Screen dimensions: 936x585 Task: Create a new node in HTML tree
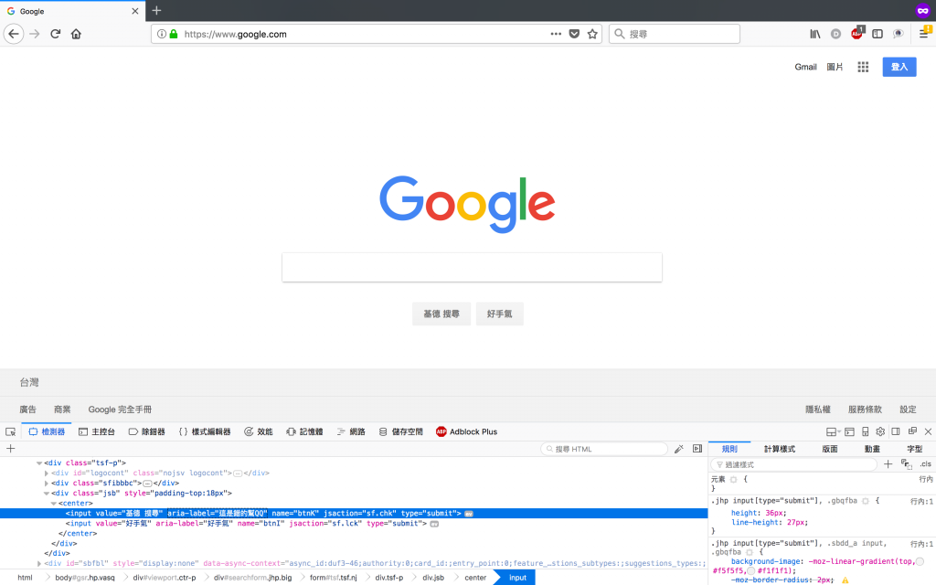pos(10,448)
